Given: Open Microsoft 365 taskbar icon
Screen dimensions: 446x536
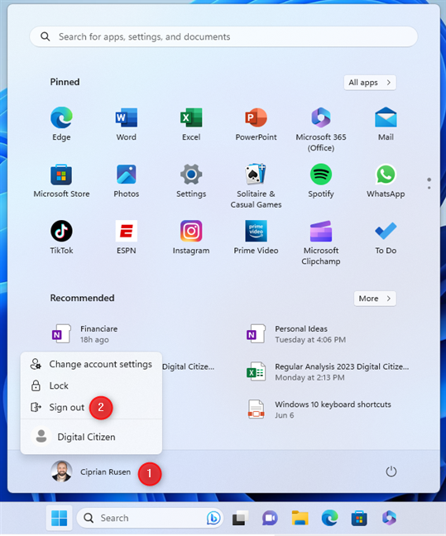Looking at the screenshot, I should click(x=389, y=519).
